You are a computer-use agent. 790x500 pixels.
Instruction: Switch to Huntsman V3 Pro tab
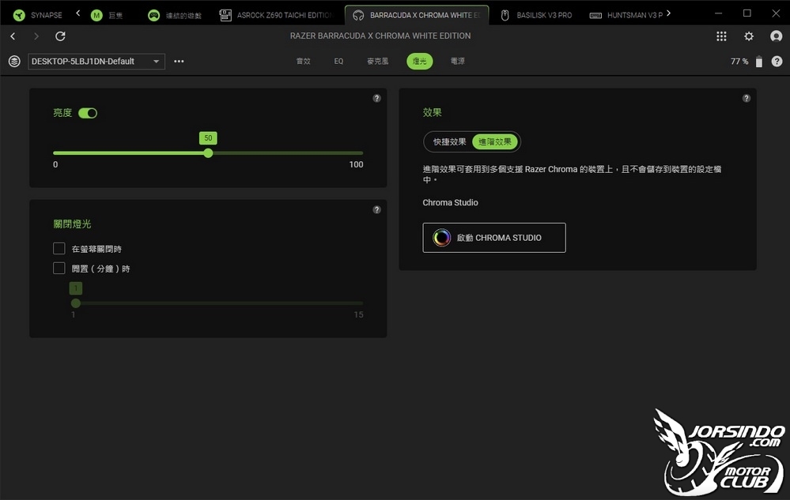626,15
